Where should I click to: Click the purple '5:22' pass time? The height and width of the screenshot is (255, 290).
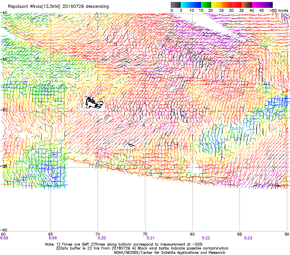206,238
